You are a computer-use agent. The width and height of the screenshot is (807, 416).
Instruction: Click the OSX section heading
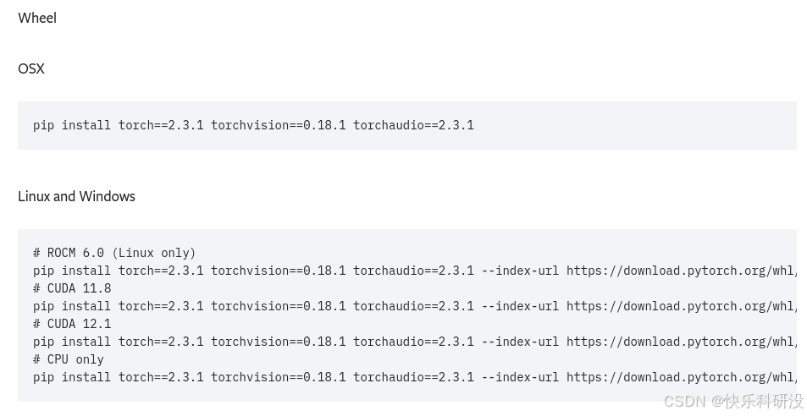(30, 68)
